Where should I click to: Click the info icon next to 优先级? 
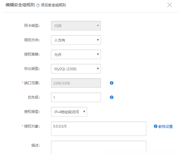pyautogui.click(x=112, y=97)
